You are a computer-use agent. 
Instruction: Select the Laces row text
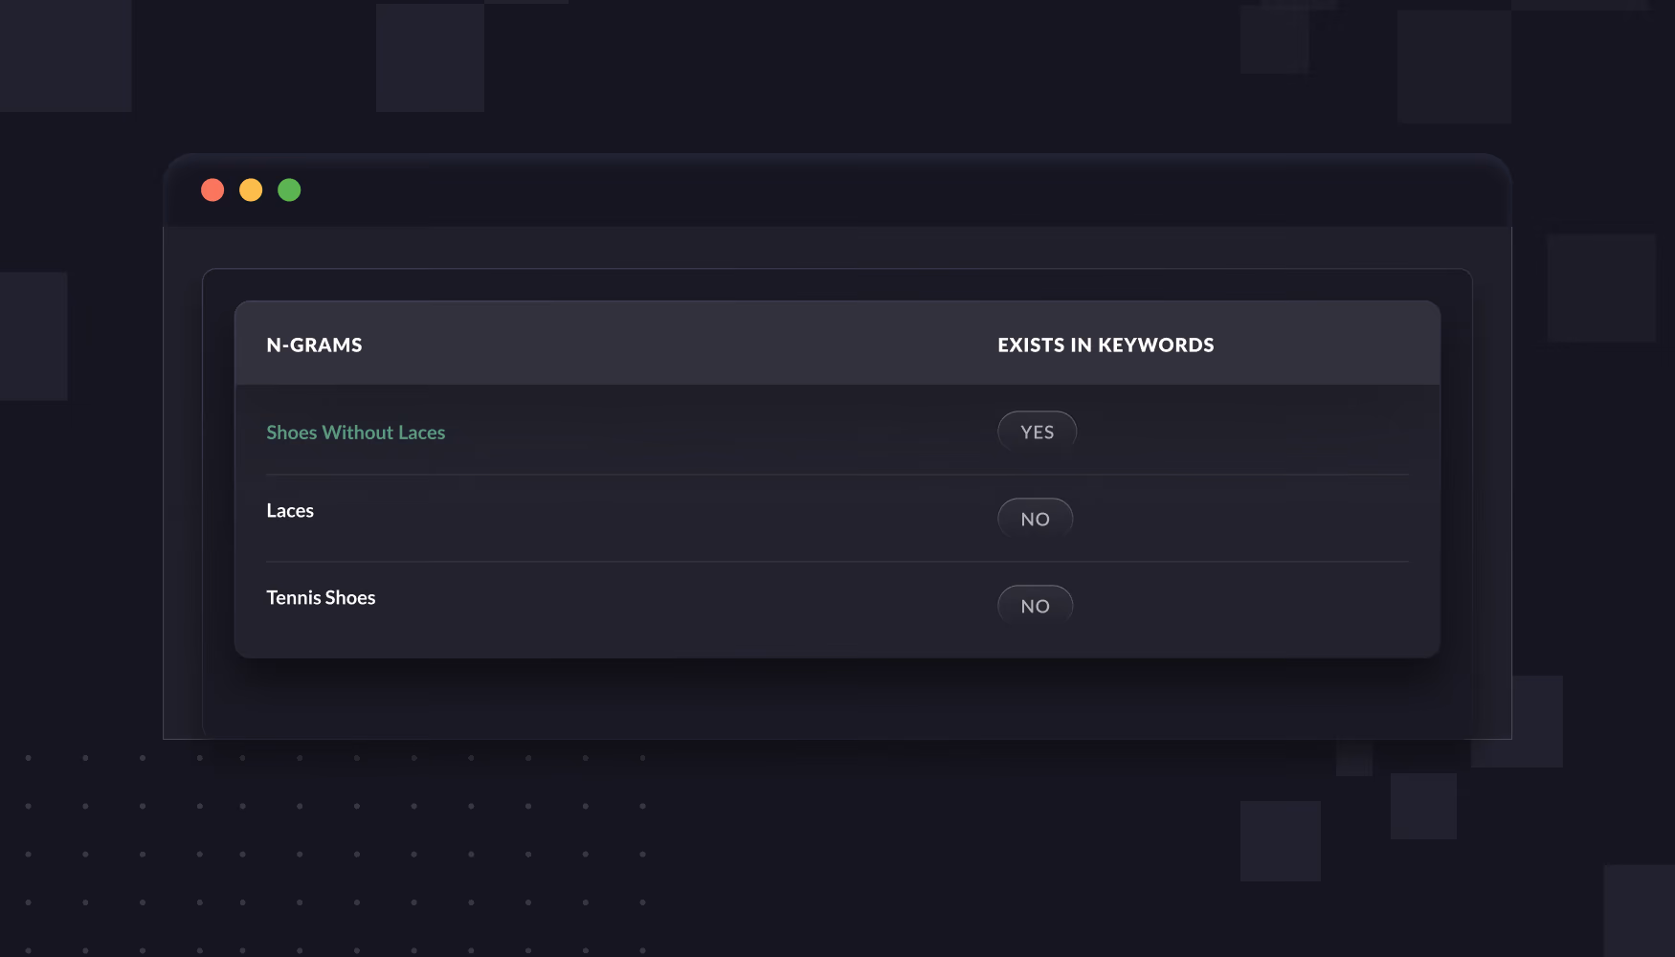tap(290, 511)
